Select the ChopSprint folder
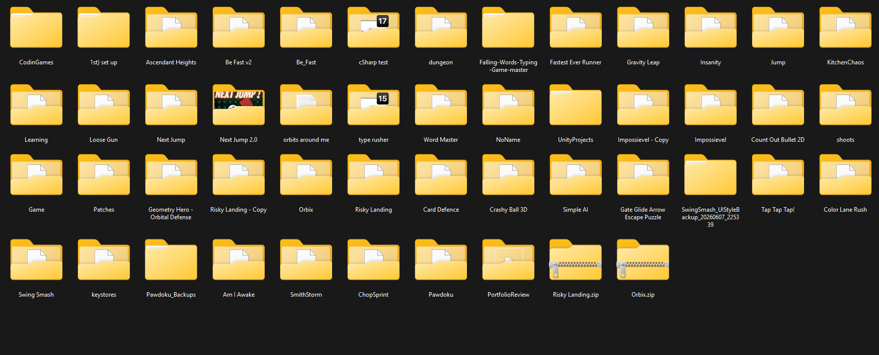The height and width of the screenshot is (355, 879). tap(373, 260)
